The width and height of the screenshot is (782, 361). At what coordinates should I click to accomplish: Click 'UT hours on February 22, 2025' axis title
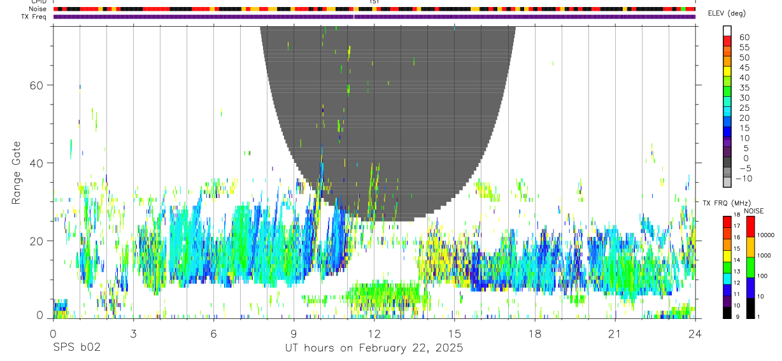(x=374, y=348)
